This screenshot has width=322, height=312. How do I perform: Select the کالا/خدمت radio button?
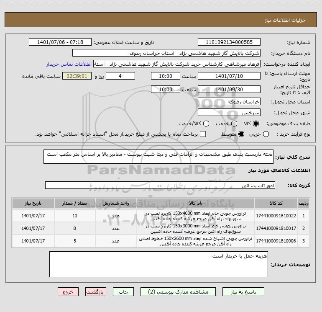click(206, 124)
